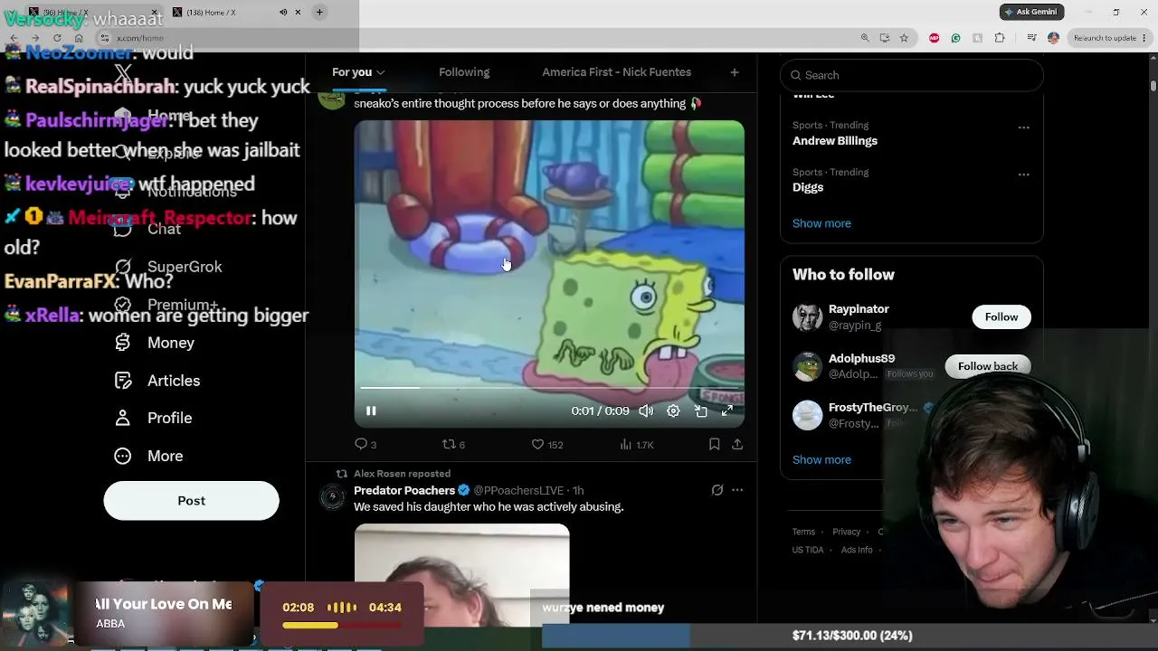Click the Post button
The width and height of the screenshot is (1158, 651).
pos(191,501)
